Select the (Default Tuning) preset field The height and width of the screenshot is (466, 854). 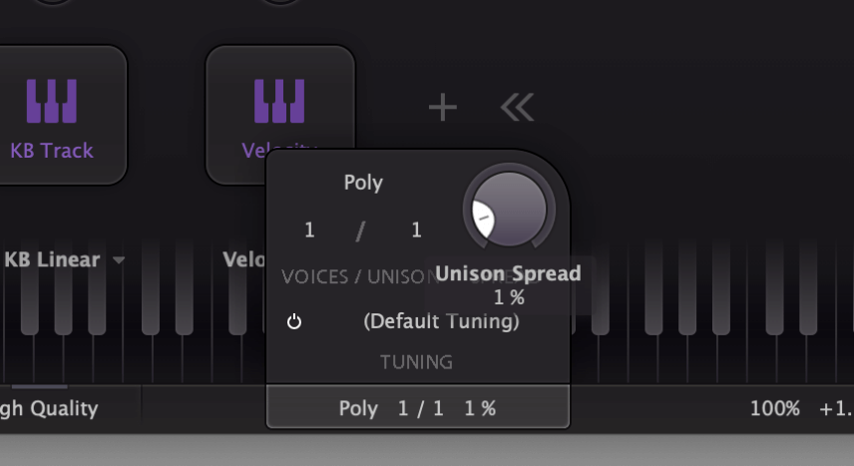[441, 321]
